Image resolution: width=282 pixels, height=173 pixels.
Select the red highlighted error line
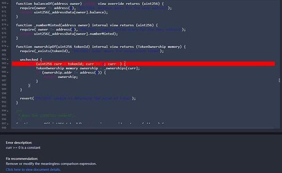coord(143,64)
